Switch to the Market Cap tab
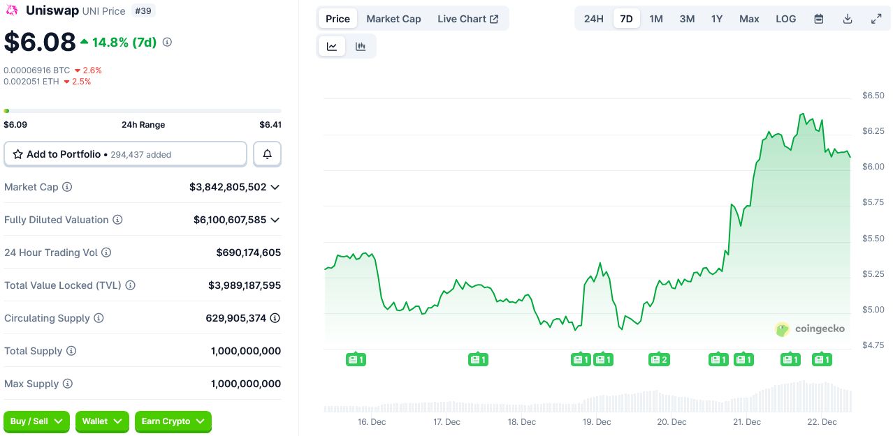Image resolution: width=893 pixels, height=436 pixels. [393, 19]
